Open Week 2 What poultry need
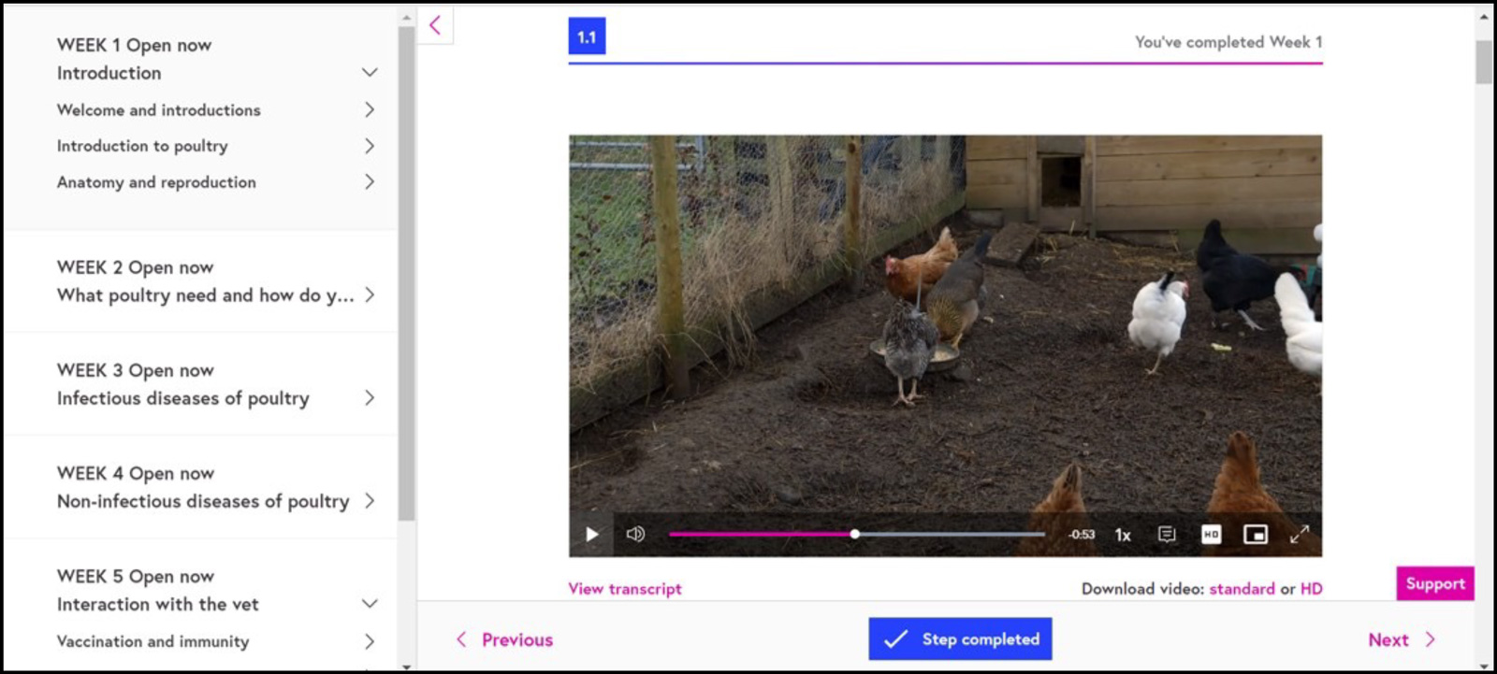Image resolution: width=1497 pixels, height=674 pixels. [206, 295]
